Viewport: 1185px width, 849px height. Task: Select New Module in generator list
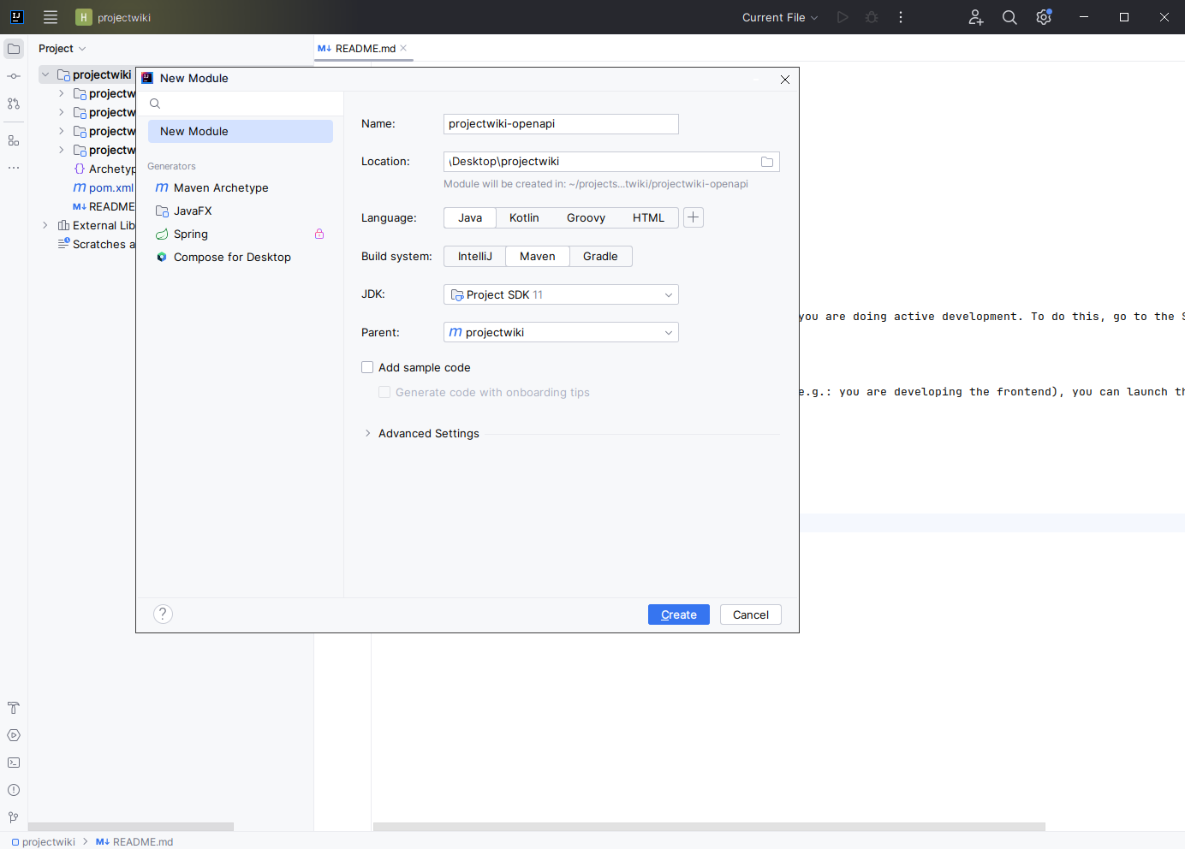tap(240, 131)
